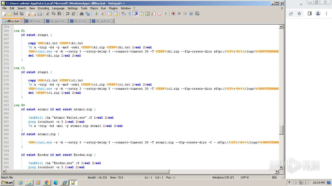Close the dllBus.bat tab
This screenshot has width=332, height=186.
[x=21, y=21]
